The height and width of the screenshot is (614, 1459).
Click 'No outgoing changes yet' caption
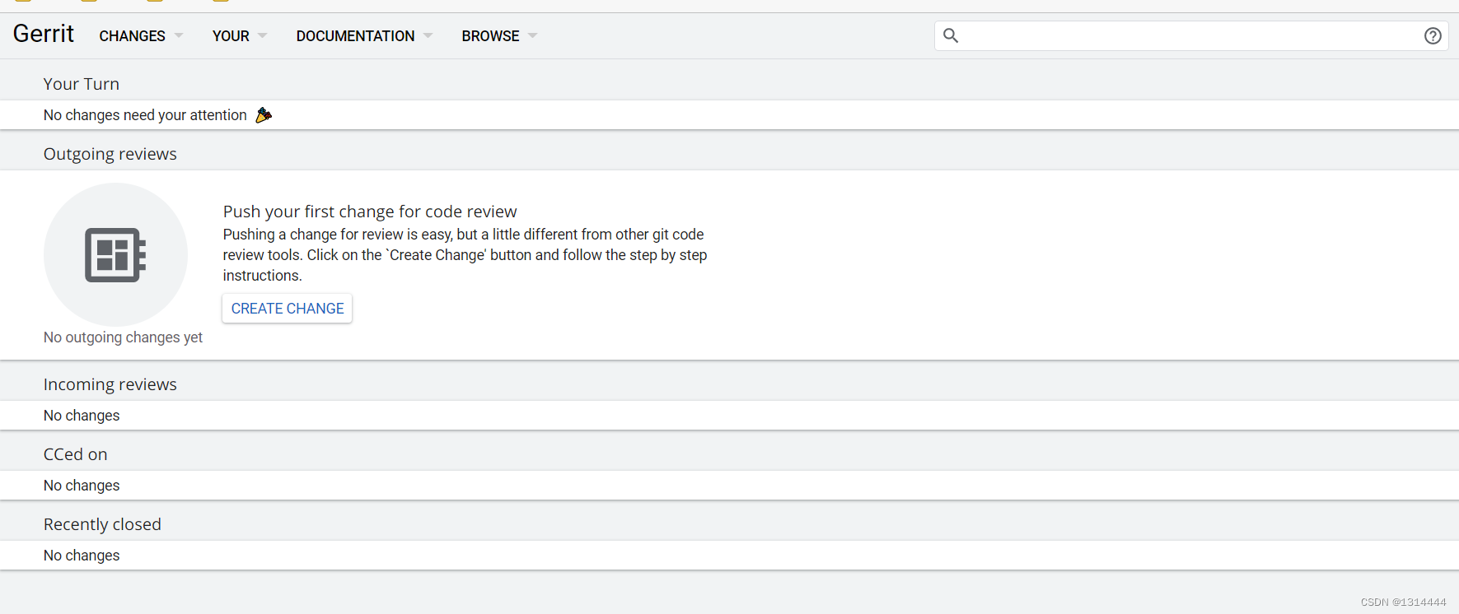(123, 337)
